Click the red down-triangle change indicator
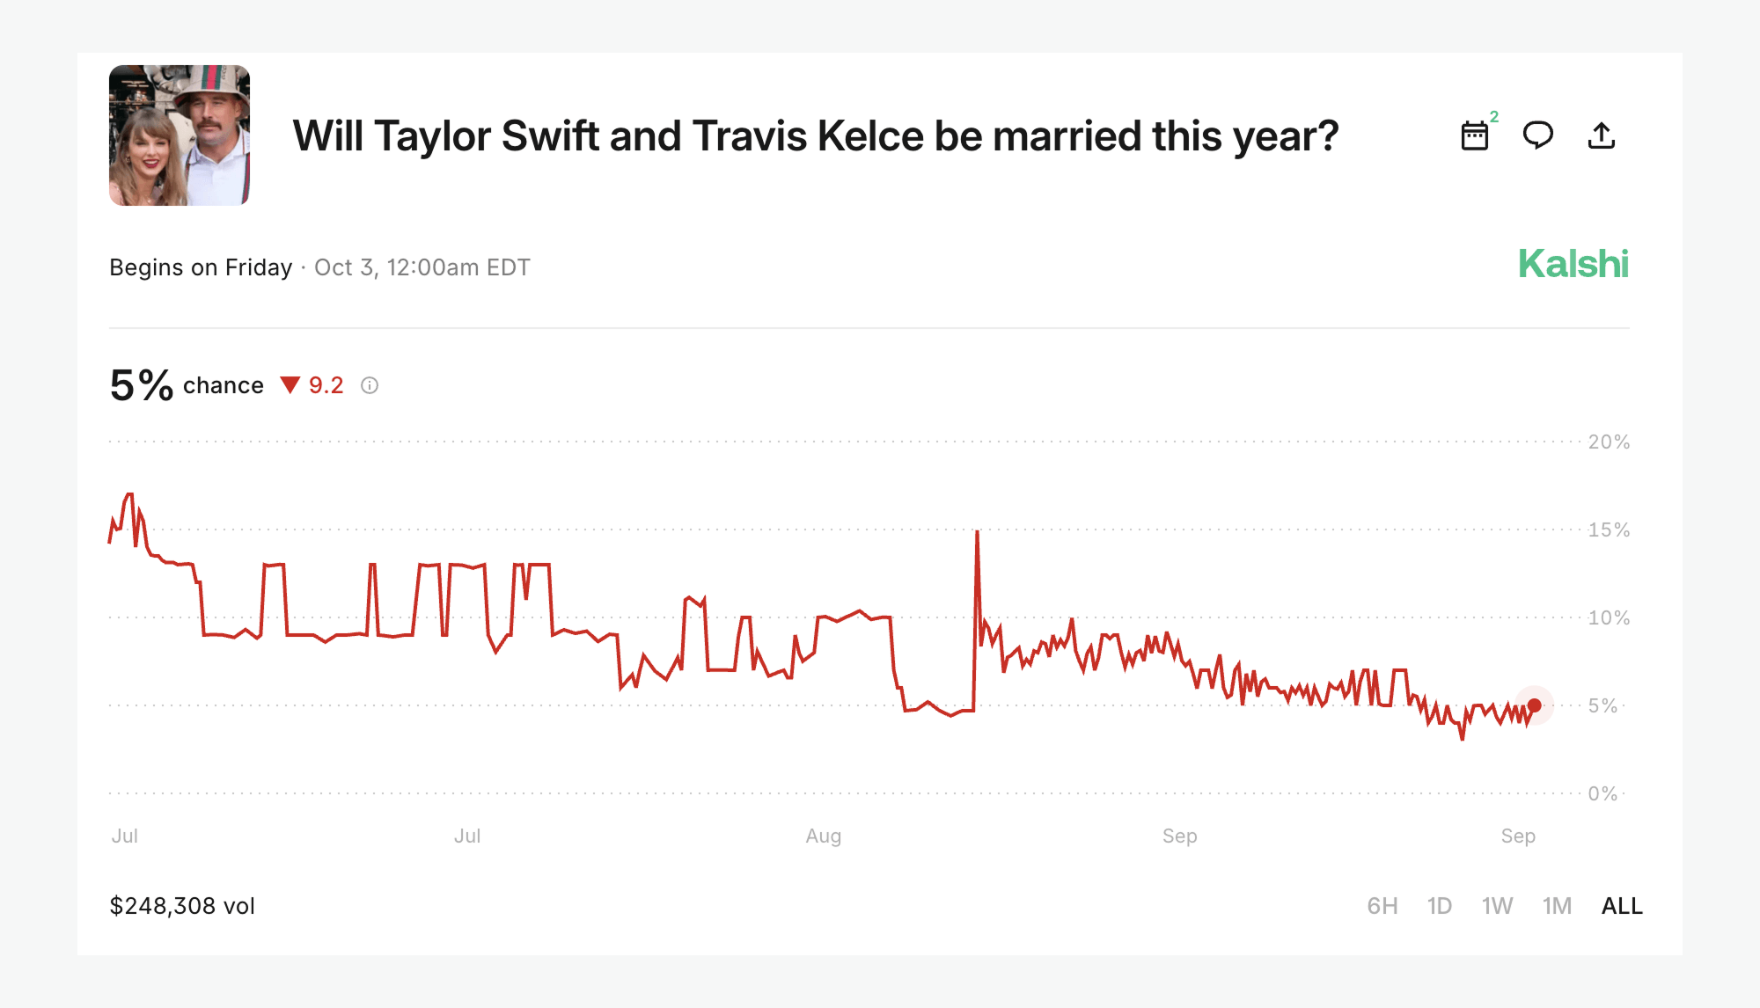This screenshot has width=1760, height=1008. [290, 385]
